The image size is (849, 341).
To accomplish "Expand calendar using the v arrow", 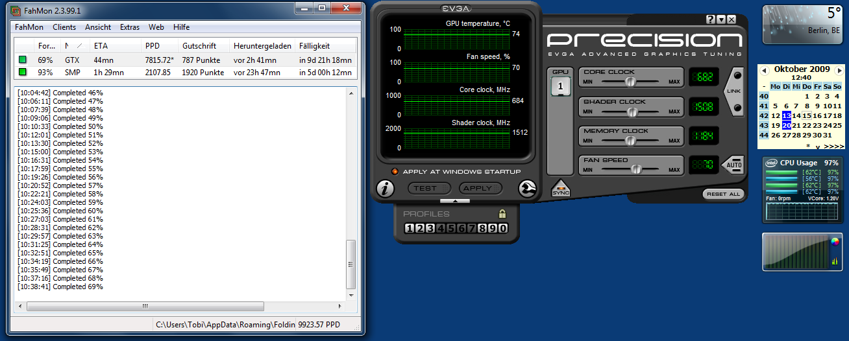I will pyautogui.click(x=817, y=147).
